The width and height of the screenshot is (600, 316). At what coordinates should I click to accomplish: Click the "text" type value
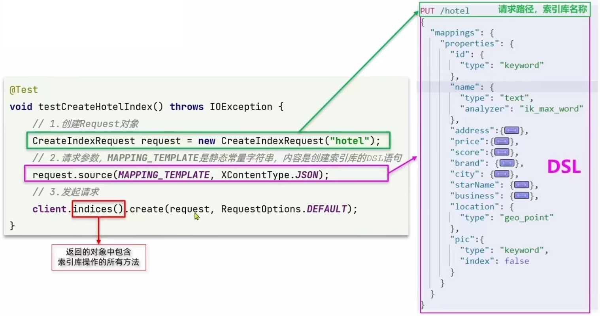pyautogui.click(x=514, y=98)
